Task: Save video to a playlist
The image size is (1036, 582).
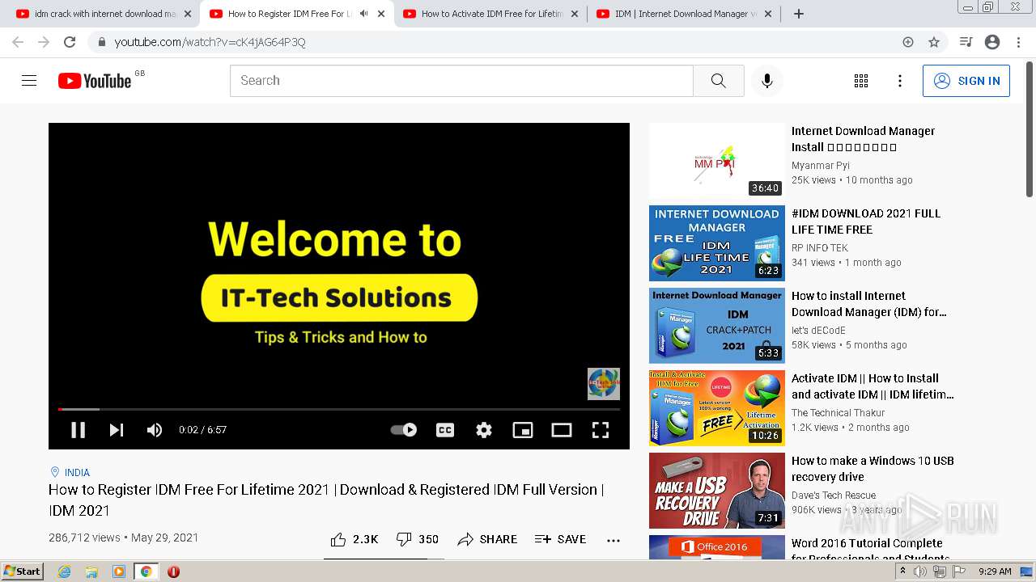Action: pos(560,539)
